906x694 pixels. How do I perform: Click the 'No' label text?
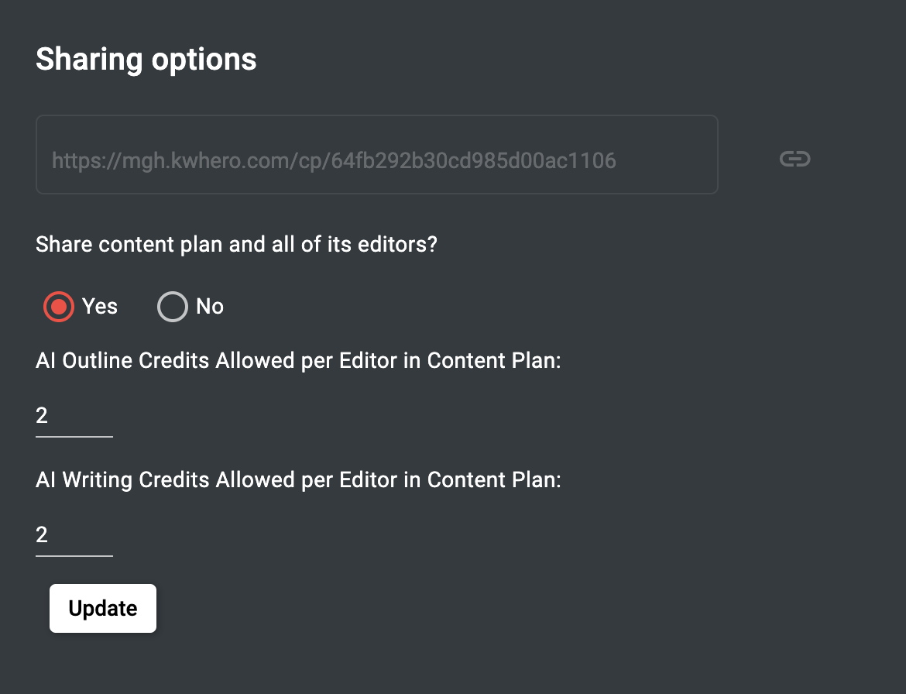pos(210,306)
